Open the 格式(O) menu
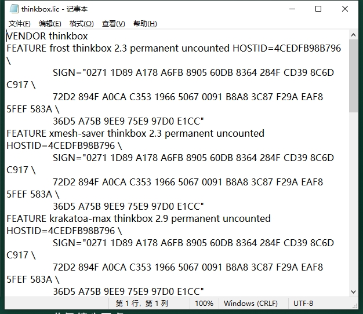The image size is (363, 314). [x=82, y=24]
